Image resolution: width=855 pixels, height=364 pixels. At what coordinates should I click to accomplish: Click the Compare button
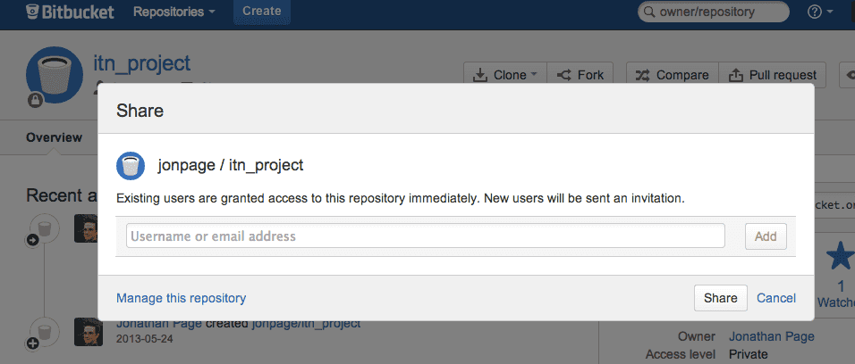coord(673,75)
